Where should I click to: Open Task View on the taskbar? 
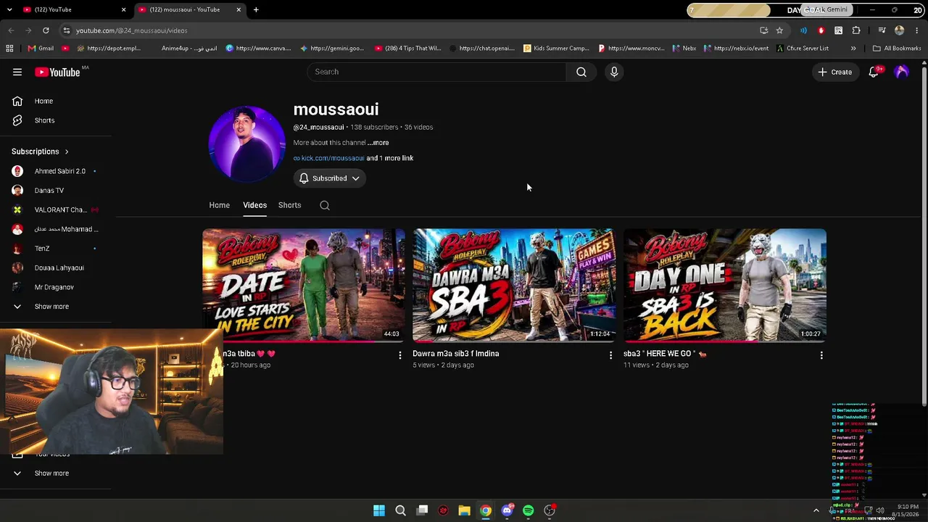pyautogui.click(x=422, y=510)
